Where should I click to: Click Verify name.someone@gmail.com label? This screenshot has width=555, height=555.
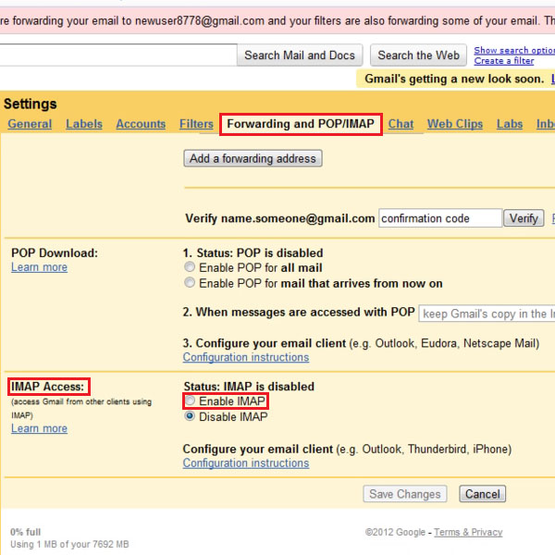[x=280, y=218]
